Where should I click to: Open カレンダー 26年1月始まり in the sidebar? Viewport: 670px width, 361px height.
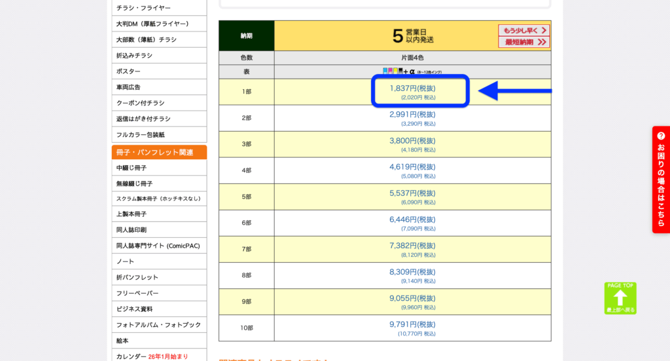159,356
